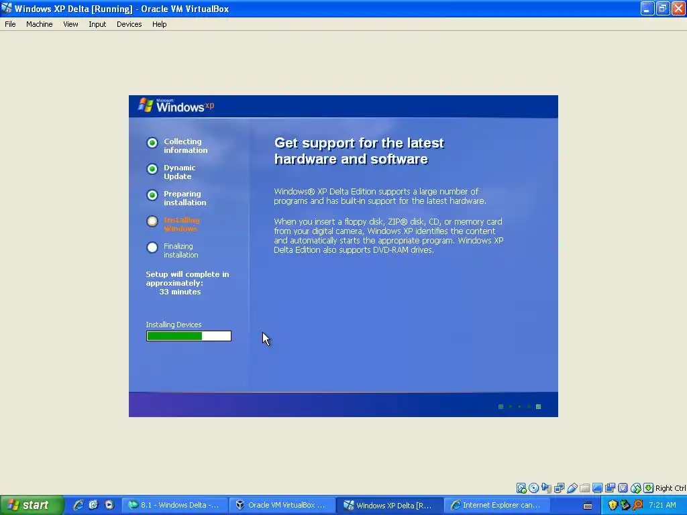Click the recording status icon

(x=610, y=488)
